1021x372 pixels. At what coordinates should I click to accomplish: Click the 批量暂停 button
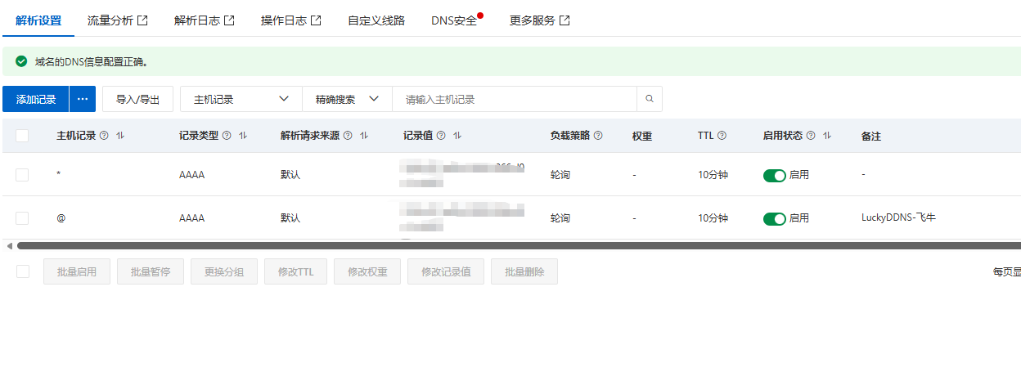coord(151,271)
